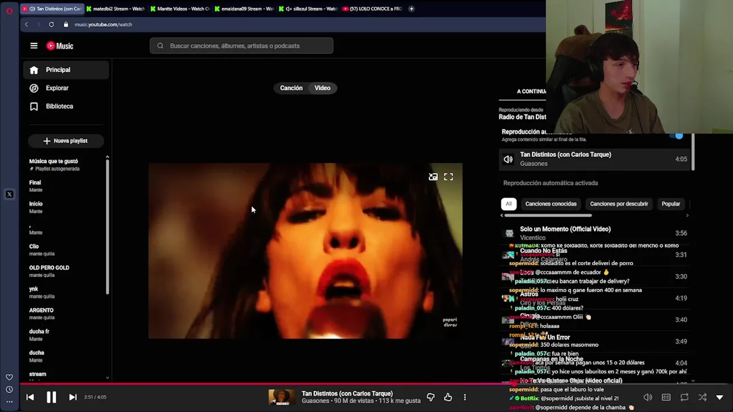This screenshot has width=733, height=412.
Task: Select now-playing Tan Distintos queue item
Action: click(x=594, y=159)
